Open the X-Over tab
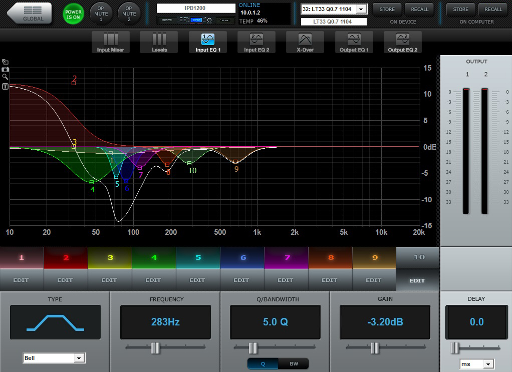Screen dimensions: 512x372 pyautogui.click(x=305, y=42)
